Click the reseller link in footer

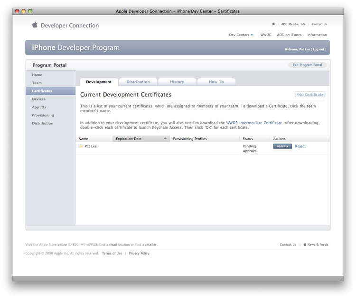pyautogui.click(x=151, y=244)
